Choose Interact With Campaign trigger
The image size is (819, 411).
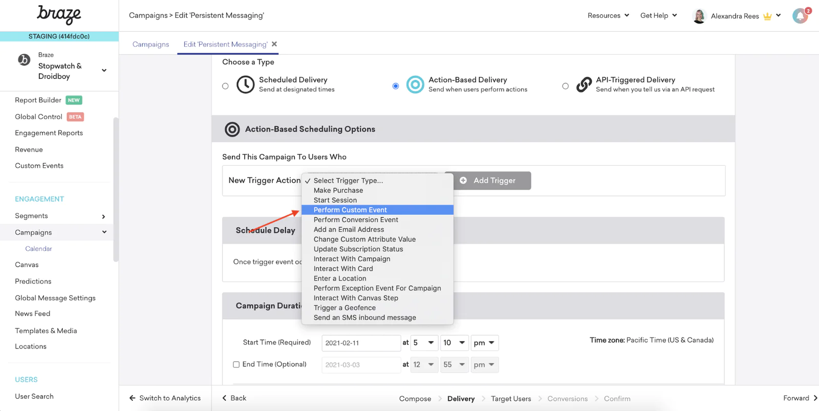[377, 258]
